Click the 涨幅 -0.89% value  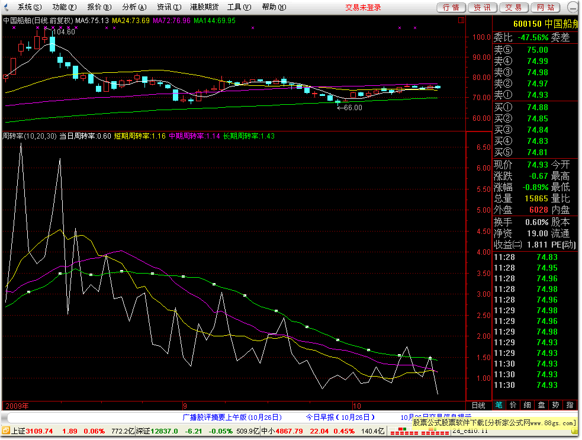click(x=535, y=187)
